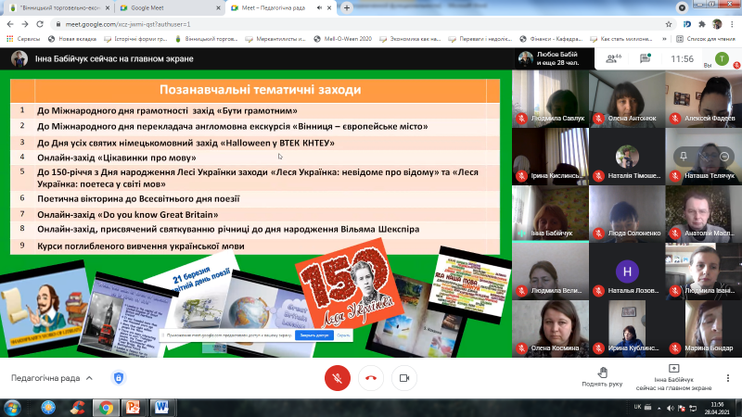This screenshot has height=417, width=742.
Task: Click Олена Космина's muted mic icon
Action: 522,348
